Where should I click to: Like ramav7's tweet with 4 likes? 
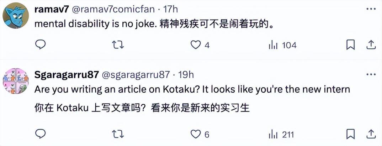click(196, 45)
